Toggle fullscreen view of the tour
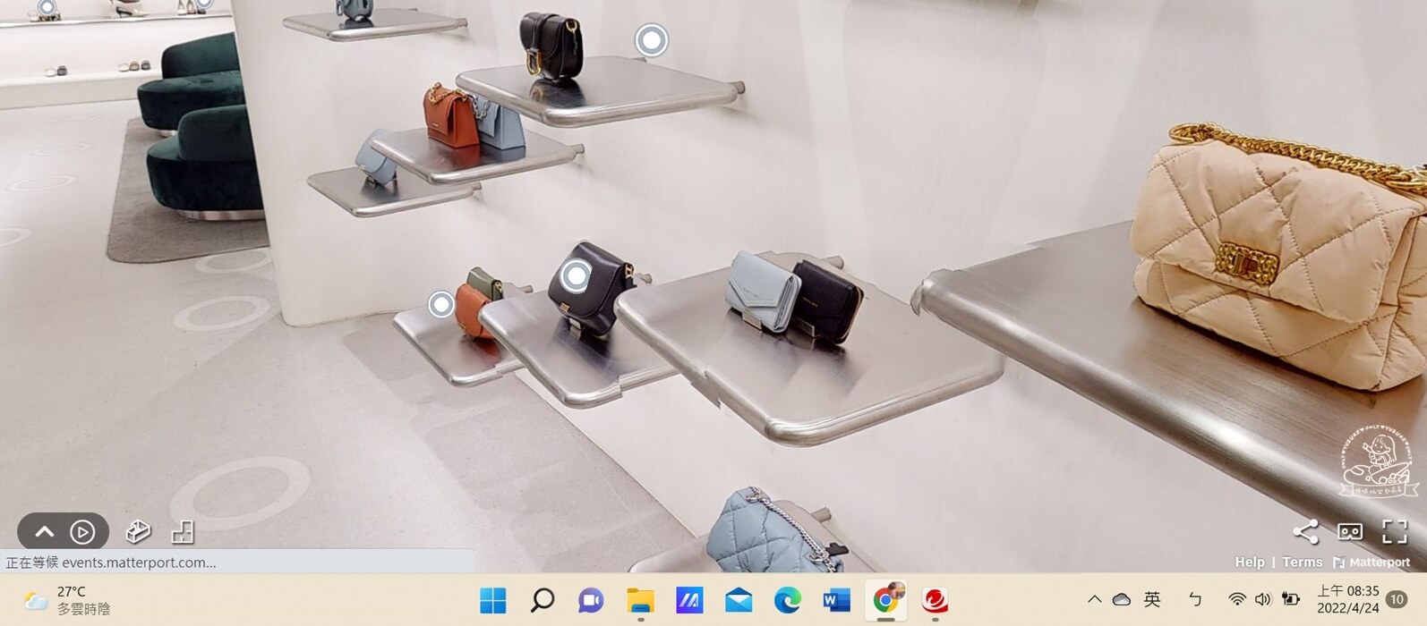The width and height of the screenshot is (1427, 626). point(1394,531)
